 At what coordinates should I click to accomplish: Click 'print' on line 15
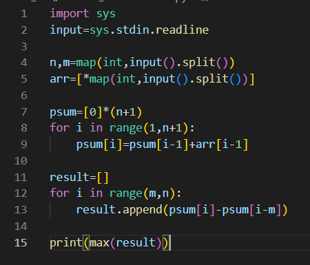pos(66,243)
